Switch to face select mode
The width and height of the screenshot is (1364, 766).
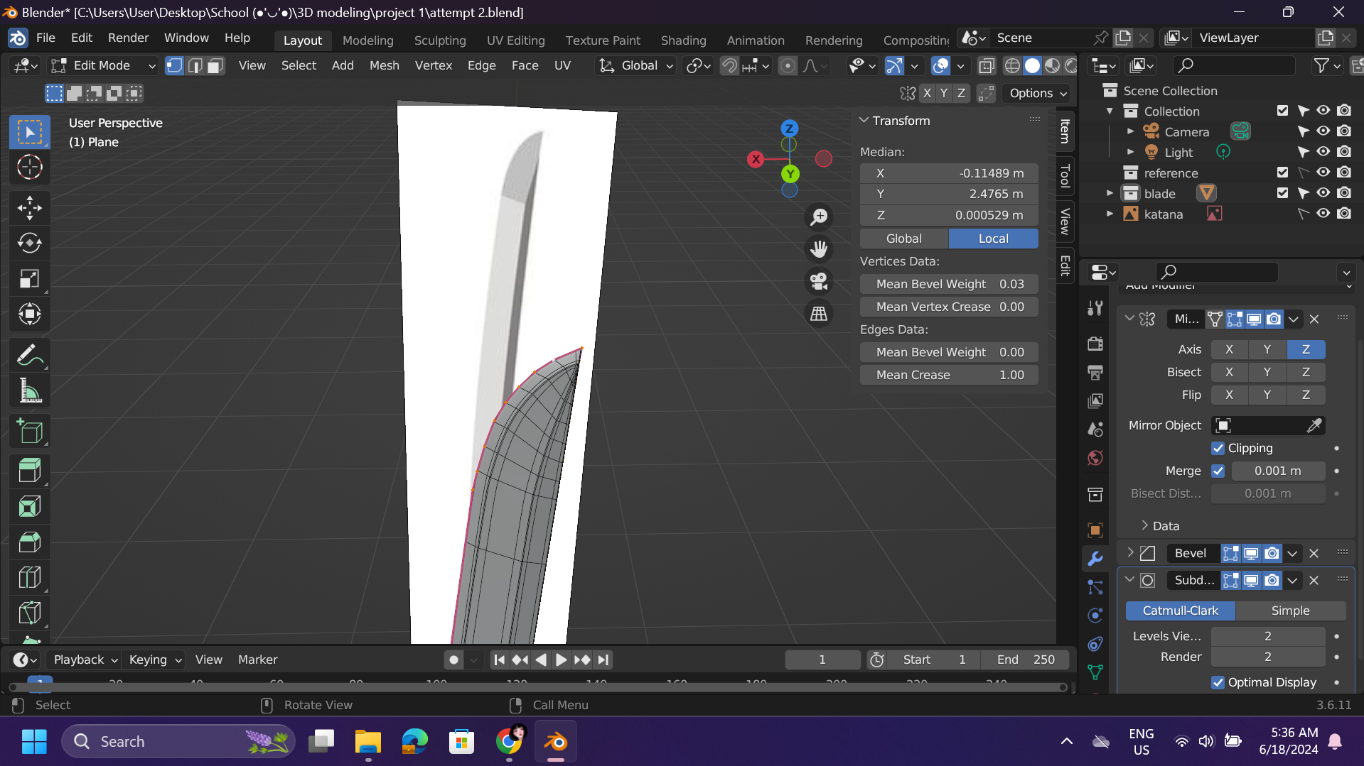tap(215, 65)
